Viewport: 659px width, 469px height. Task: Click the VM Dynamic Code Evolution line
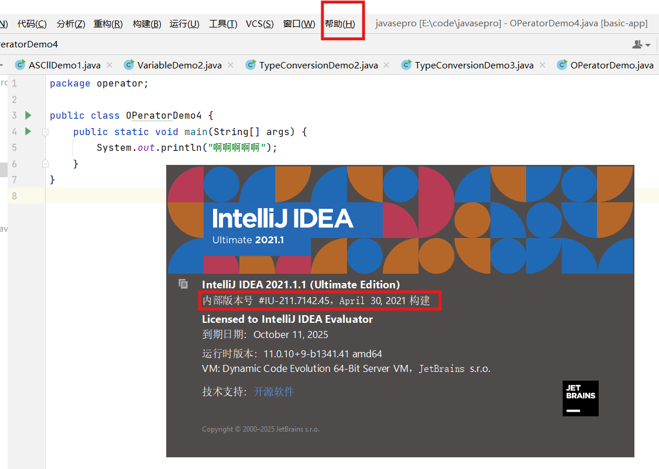tap(346, 368)
